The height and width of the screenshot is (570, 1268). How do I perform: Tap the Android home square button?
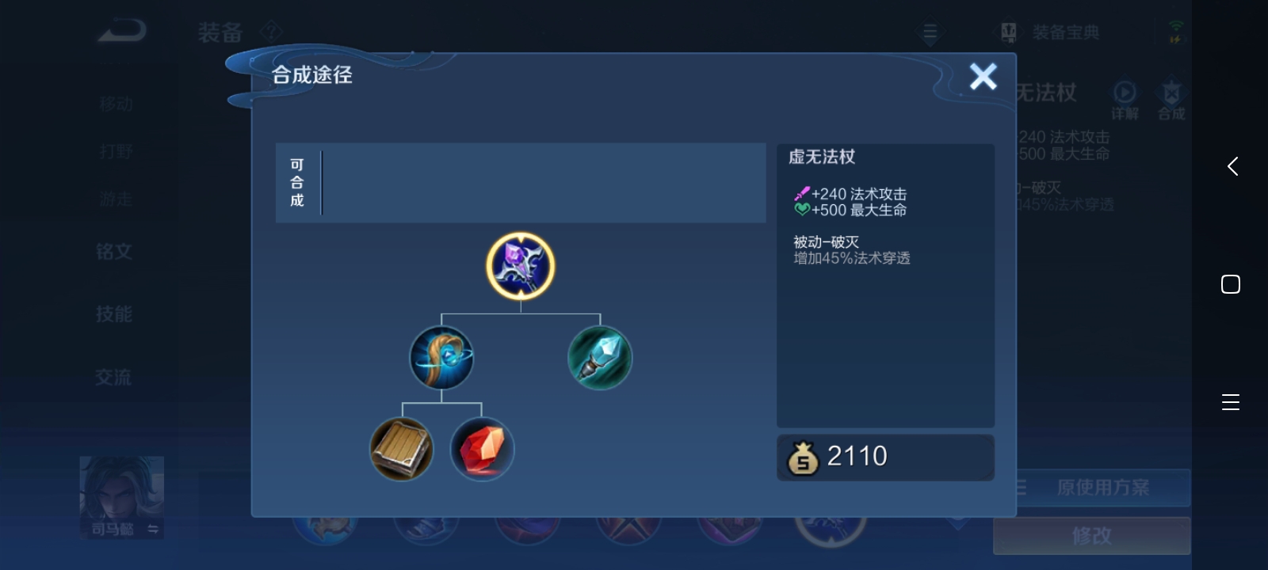click(1231, 284)
